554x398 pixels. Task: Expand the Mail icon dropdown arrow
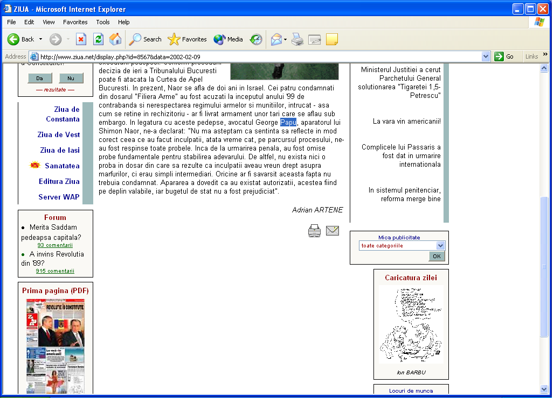point(285,39)
